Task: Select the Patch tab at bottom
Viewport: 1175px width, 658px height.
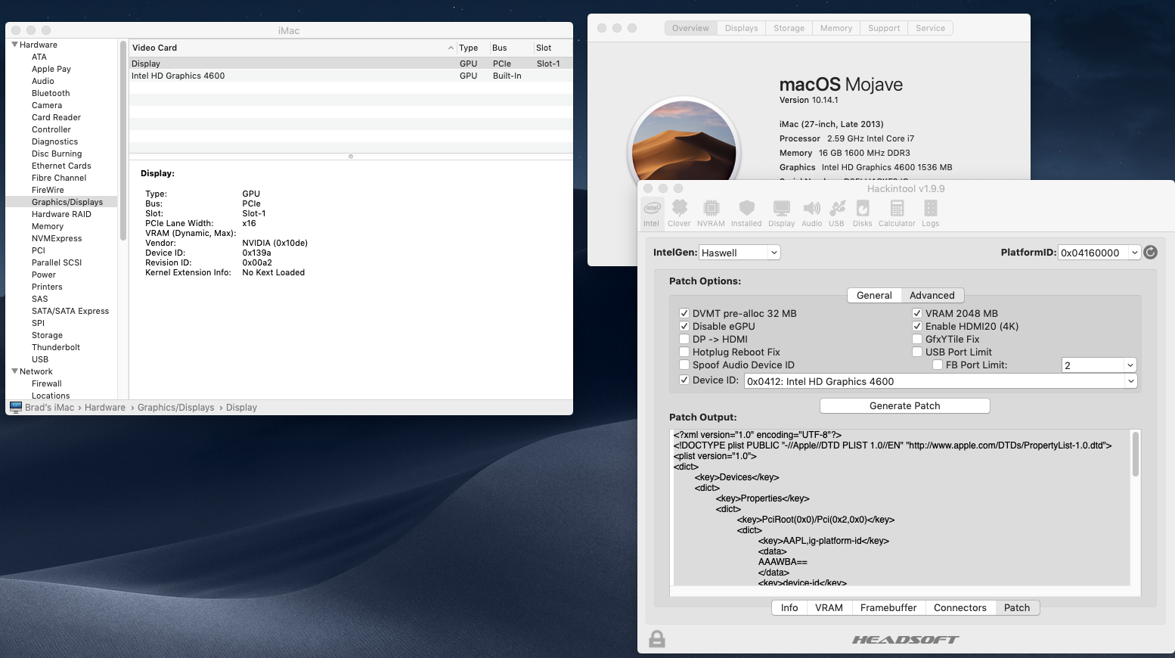Action: [x=1017, y=607]
